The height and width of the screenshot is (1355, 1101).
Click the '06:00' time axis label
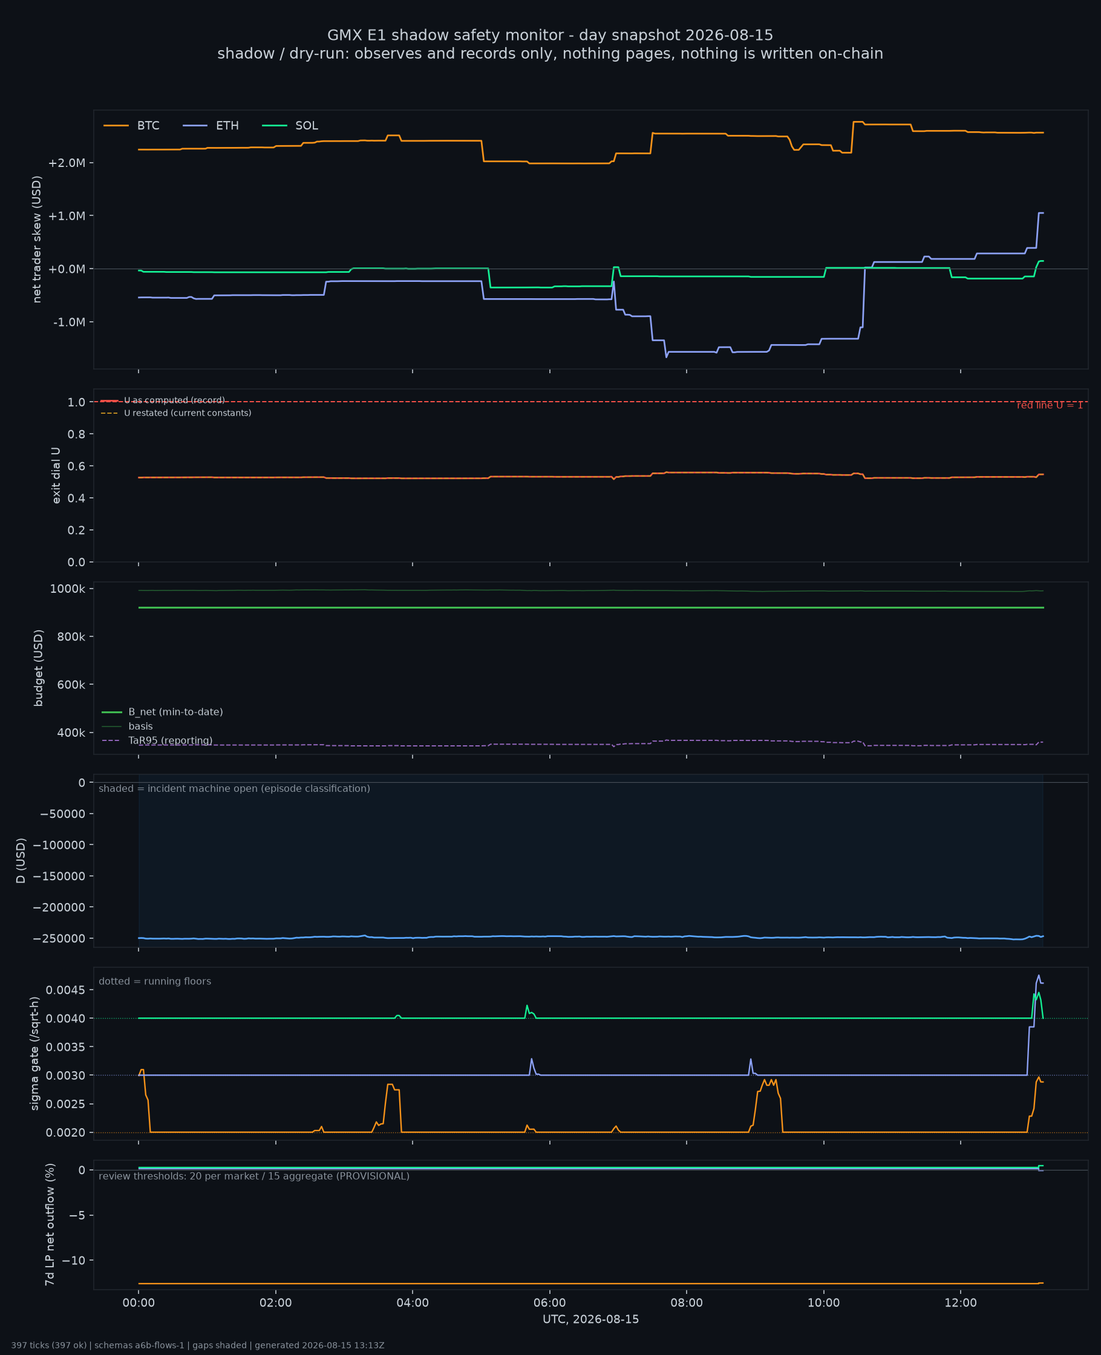point(550,1303)
